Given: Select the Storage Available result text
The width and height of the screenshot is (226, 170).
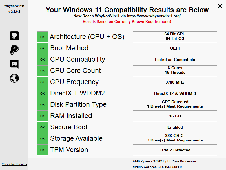Looking at the screenshot, I should (175, 138).
